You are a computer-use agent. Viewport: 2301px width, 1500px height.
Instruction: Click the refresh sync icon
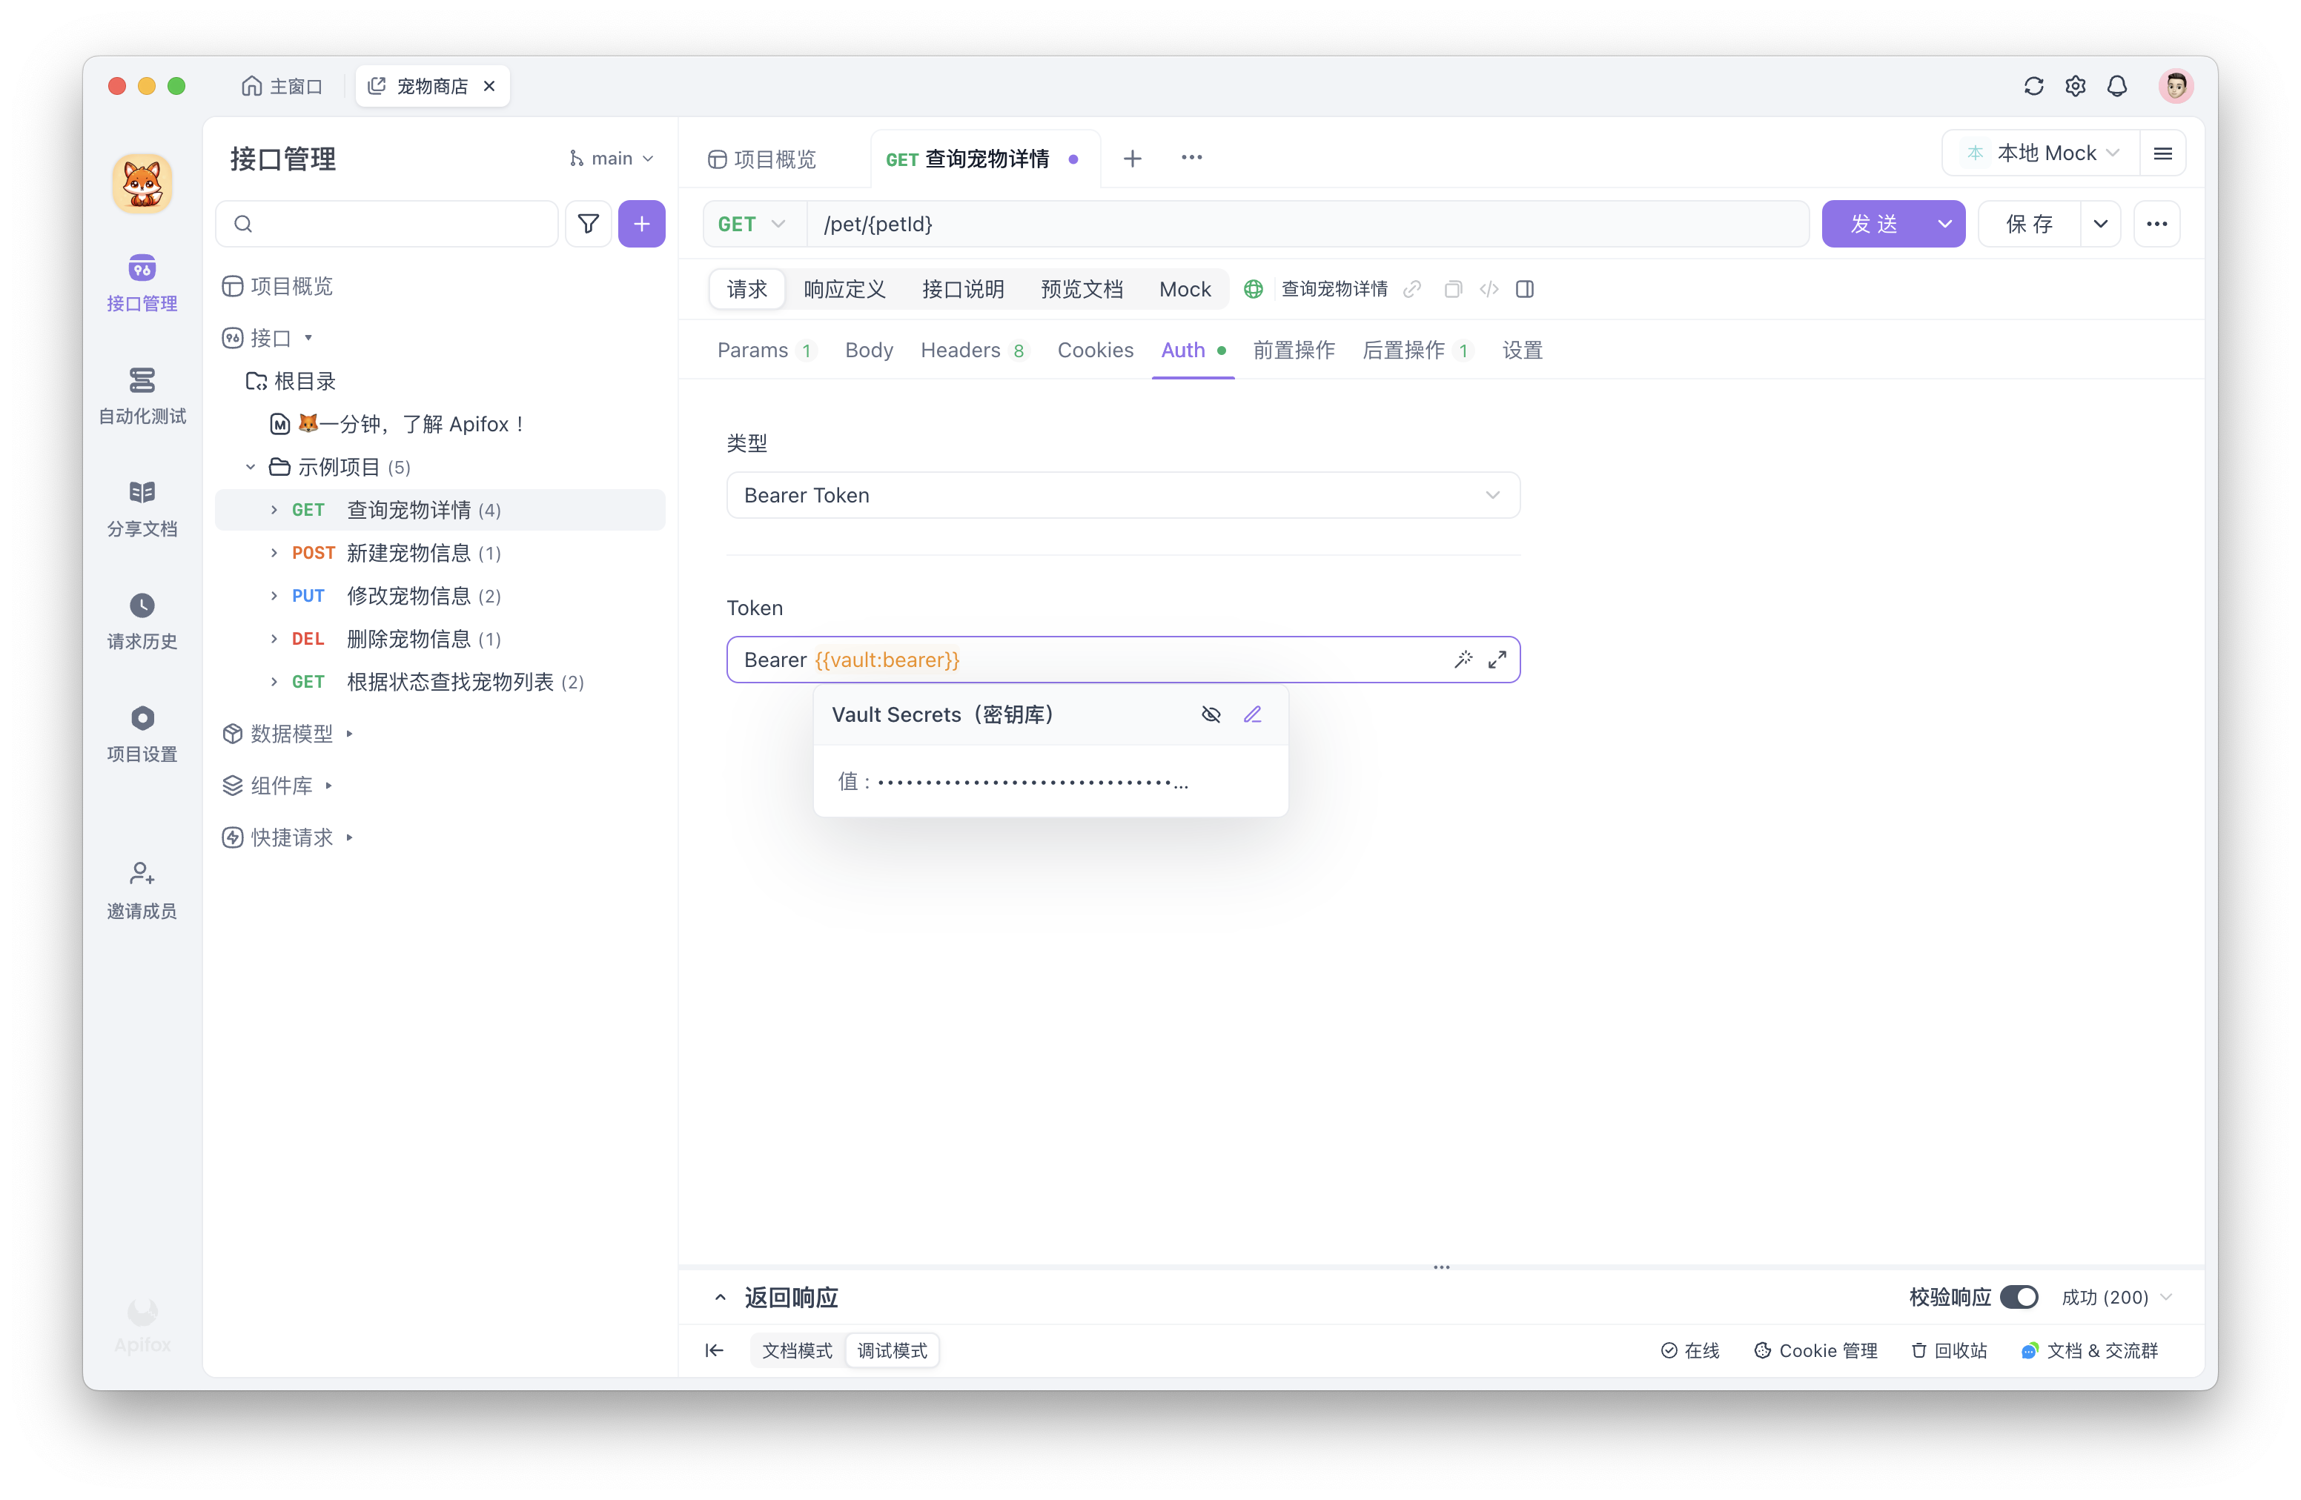pyautogui.click(x=2033, y=86)
